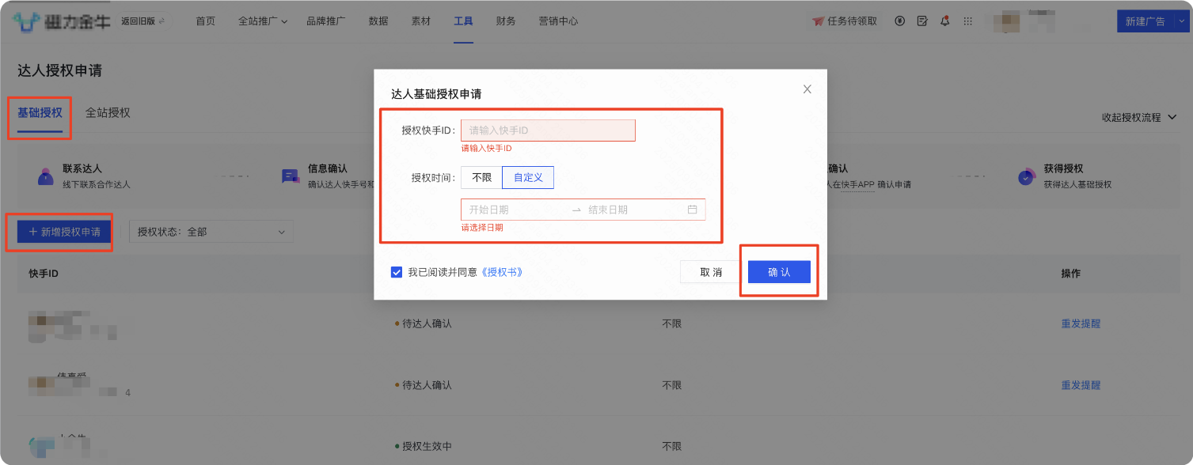Click the account balance ¥ icon

coord(899,21)
